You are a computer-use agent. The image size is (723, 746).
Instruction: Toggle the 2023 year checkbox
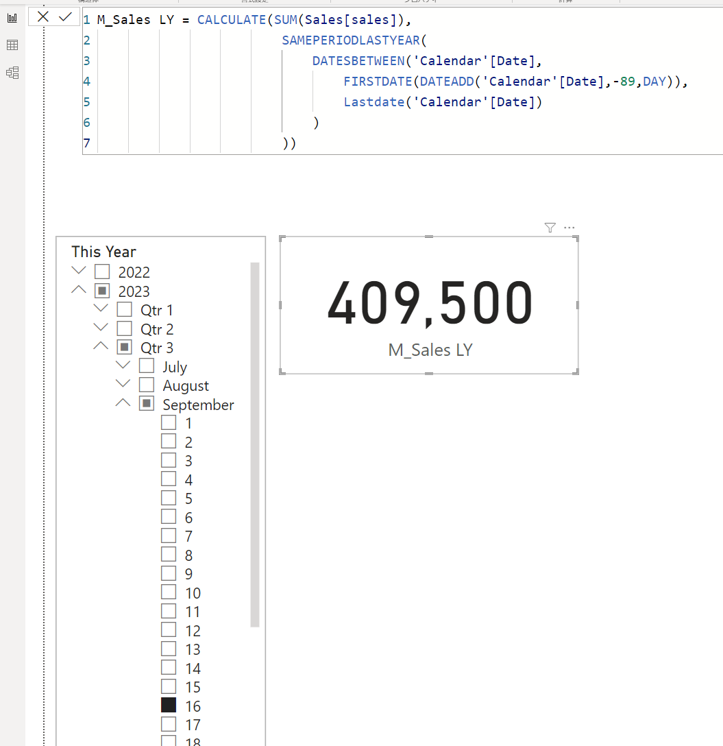coord(102,291)
